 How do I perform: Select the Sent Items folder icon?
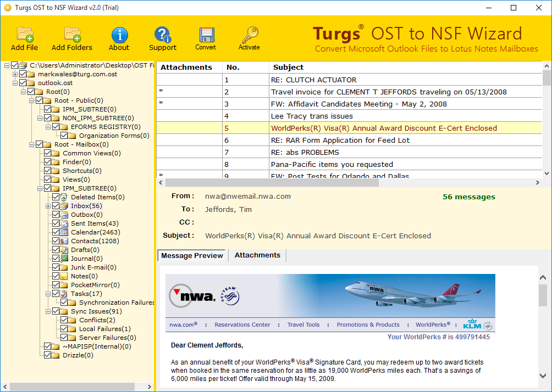pyautogui.click(x=64, y=223)
